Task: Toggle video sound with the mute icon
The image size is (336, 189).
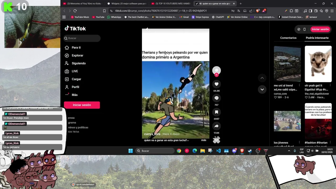Action: pos(147,29)
